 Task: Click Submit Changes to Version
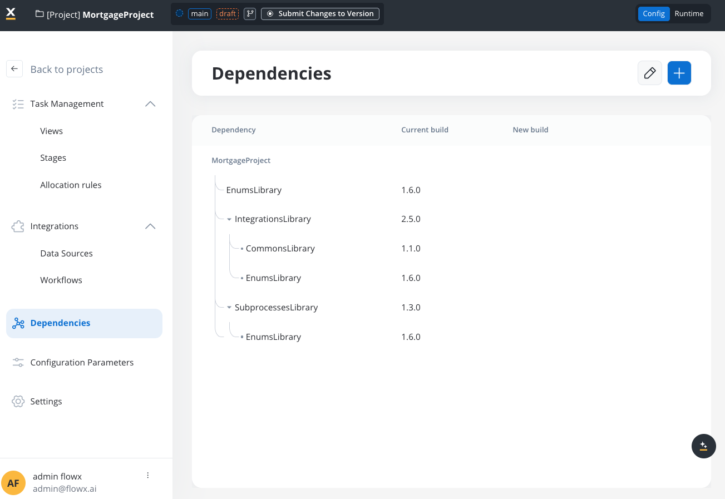pos(320,14)
